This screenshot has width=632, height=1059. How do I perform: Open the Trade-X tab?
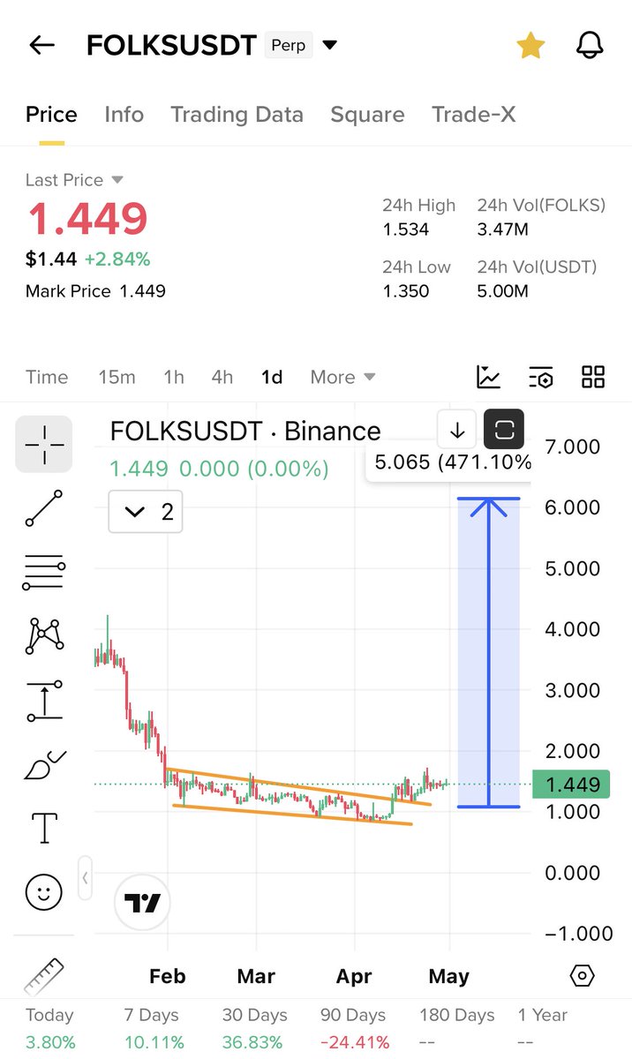(x=474, y=115)
